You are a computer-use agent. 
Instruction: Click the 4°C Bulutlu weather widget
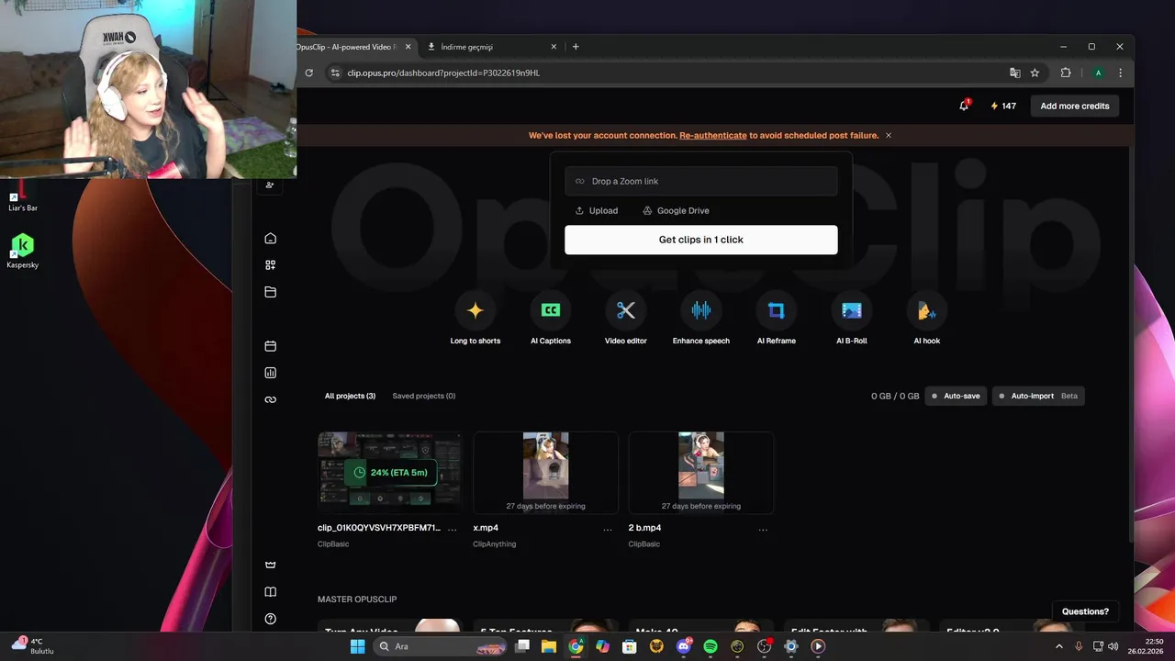pos(33,645)
